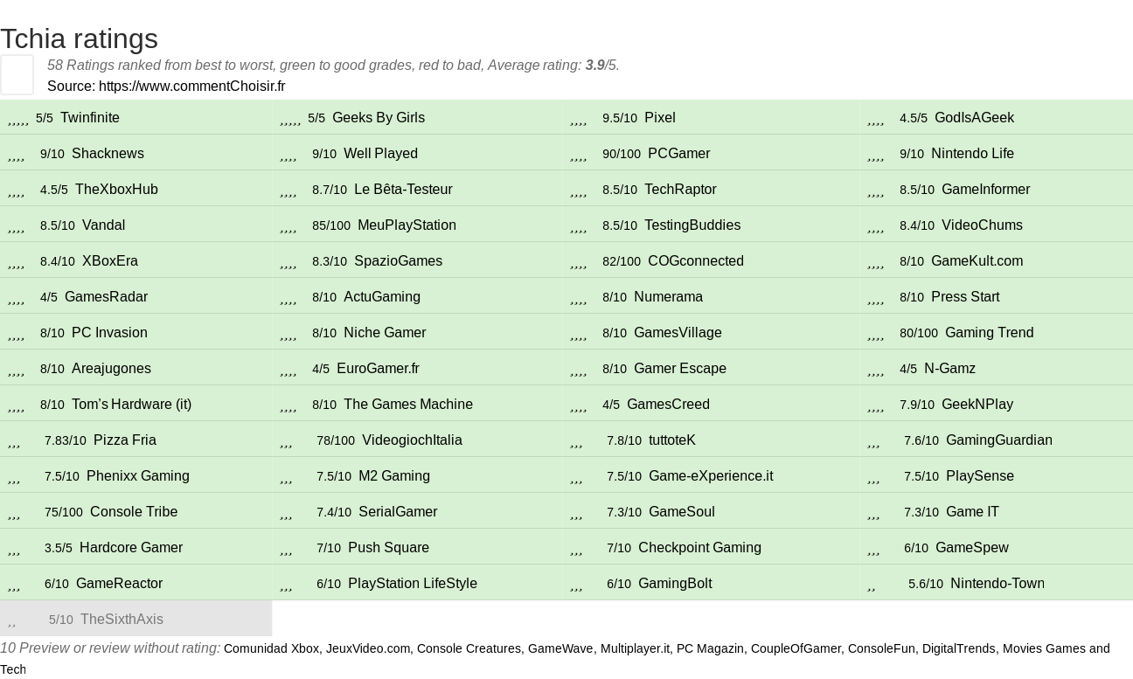
Task: Select Tom's Hardware (it) entry
Action: (x=136, y=404)
